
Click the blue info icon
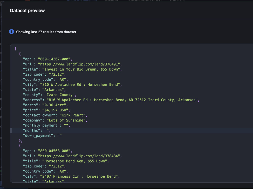click(x=11, y=32)
